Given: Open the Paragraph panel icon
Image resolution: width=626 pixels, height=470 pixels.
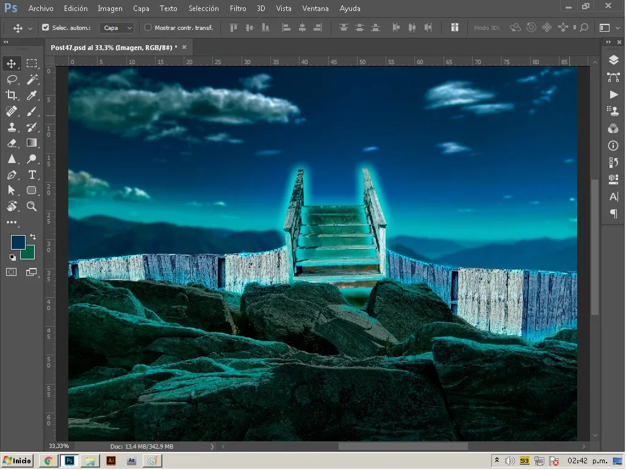Looking at the screenshot, I should coord(614,214).
